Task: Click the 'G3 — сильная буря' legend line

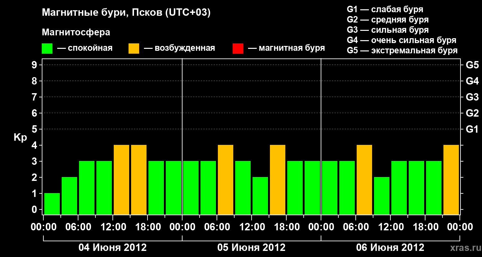Action: 388,30
